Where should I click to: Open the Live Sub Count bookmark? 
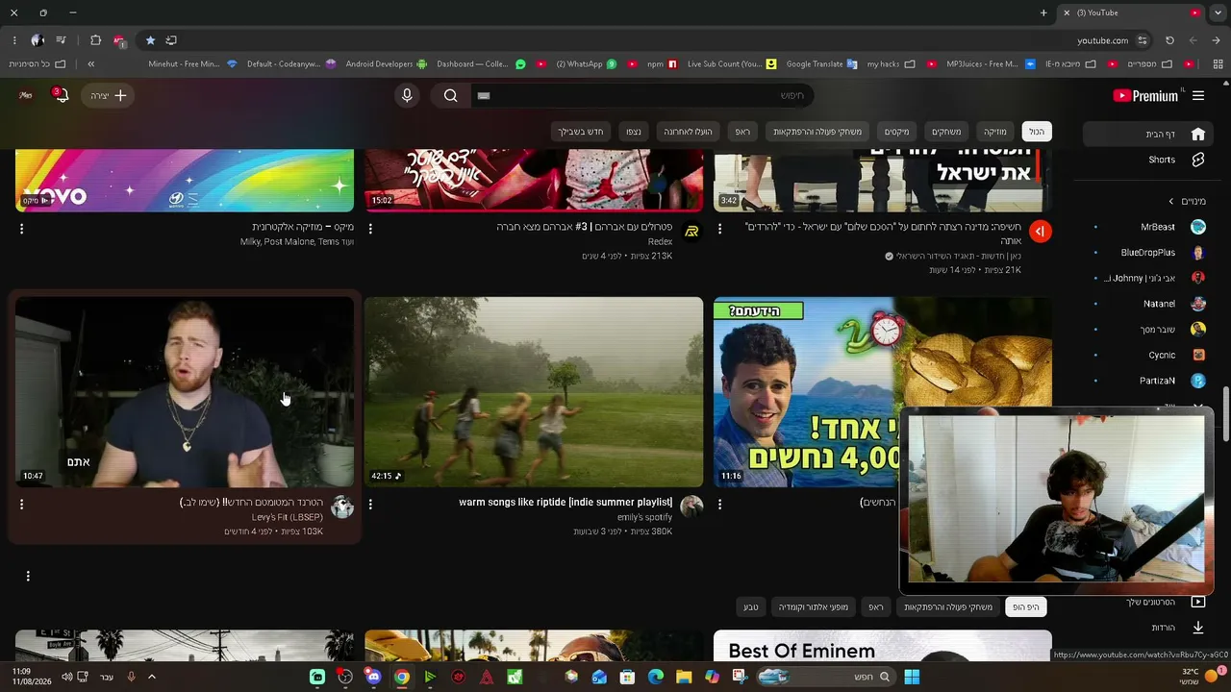coord(733,64)
